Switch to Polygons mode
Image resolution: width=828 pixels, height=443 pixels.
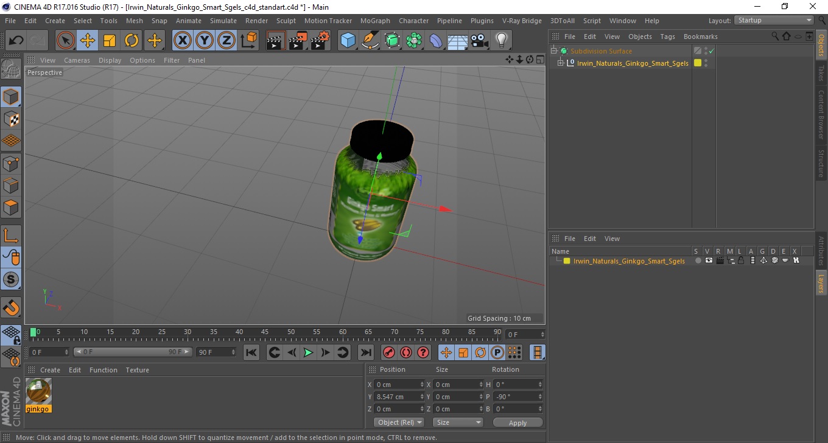11,208
